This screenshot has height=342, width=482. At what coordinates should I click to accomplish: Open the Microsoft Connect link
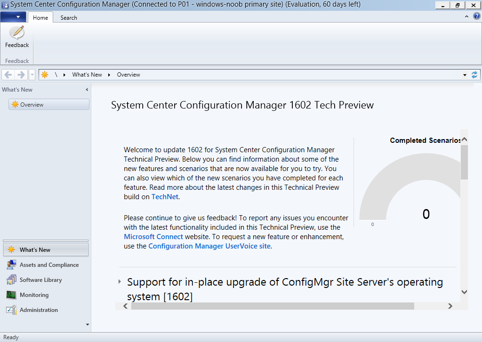click(x=153, y=237)
